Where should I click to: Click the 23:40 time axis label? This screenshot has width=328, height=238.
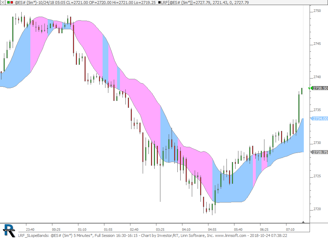click(30, 229)
